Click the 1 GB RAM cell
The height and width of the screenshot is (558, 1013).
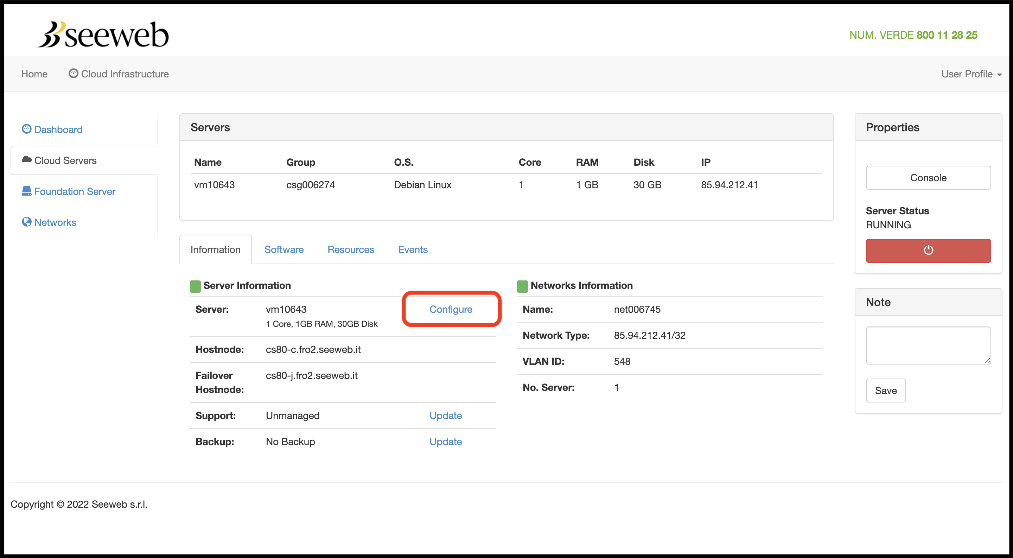pyautogui.click(x=587, y=185)
